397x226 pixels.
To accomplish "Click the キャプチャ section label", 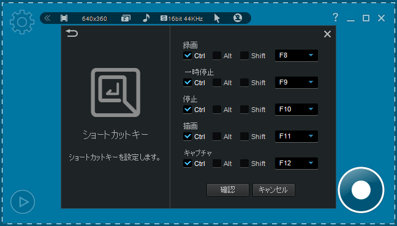I will click(x=198, y=153).
